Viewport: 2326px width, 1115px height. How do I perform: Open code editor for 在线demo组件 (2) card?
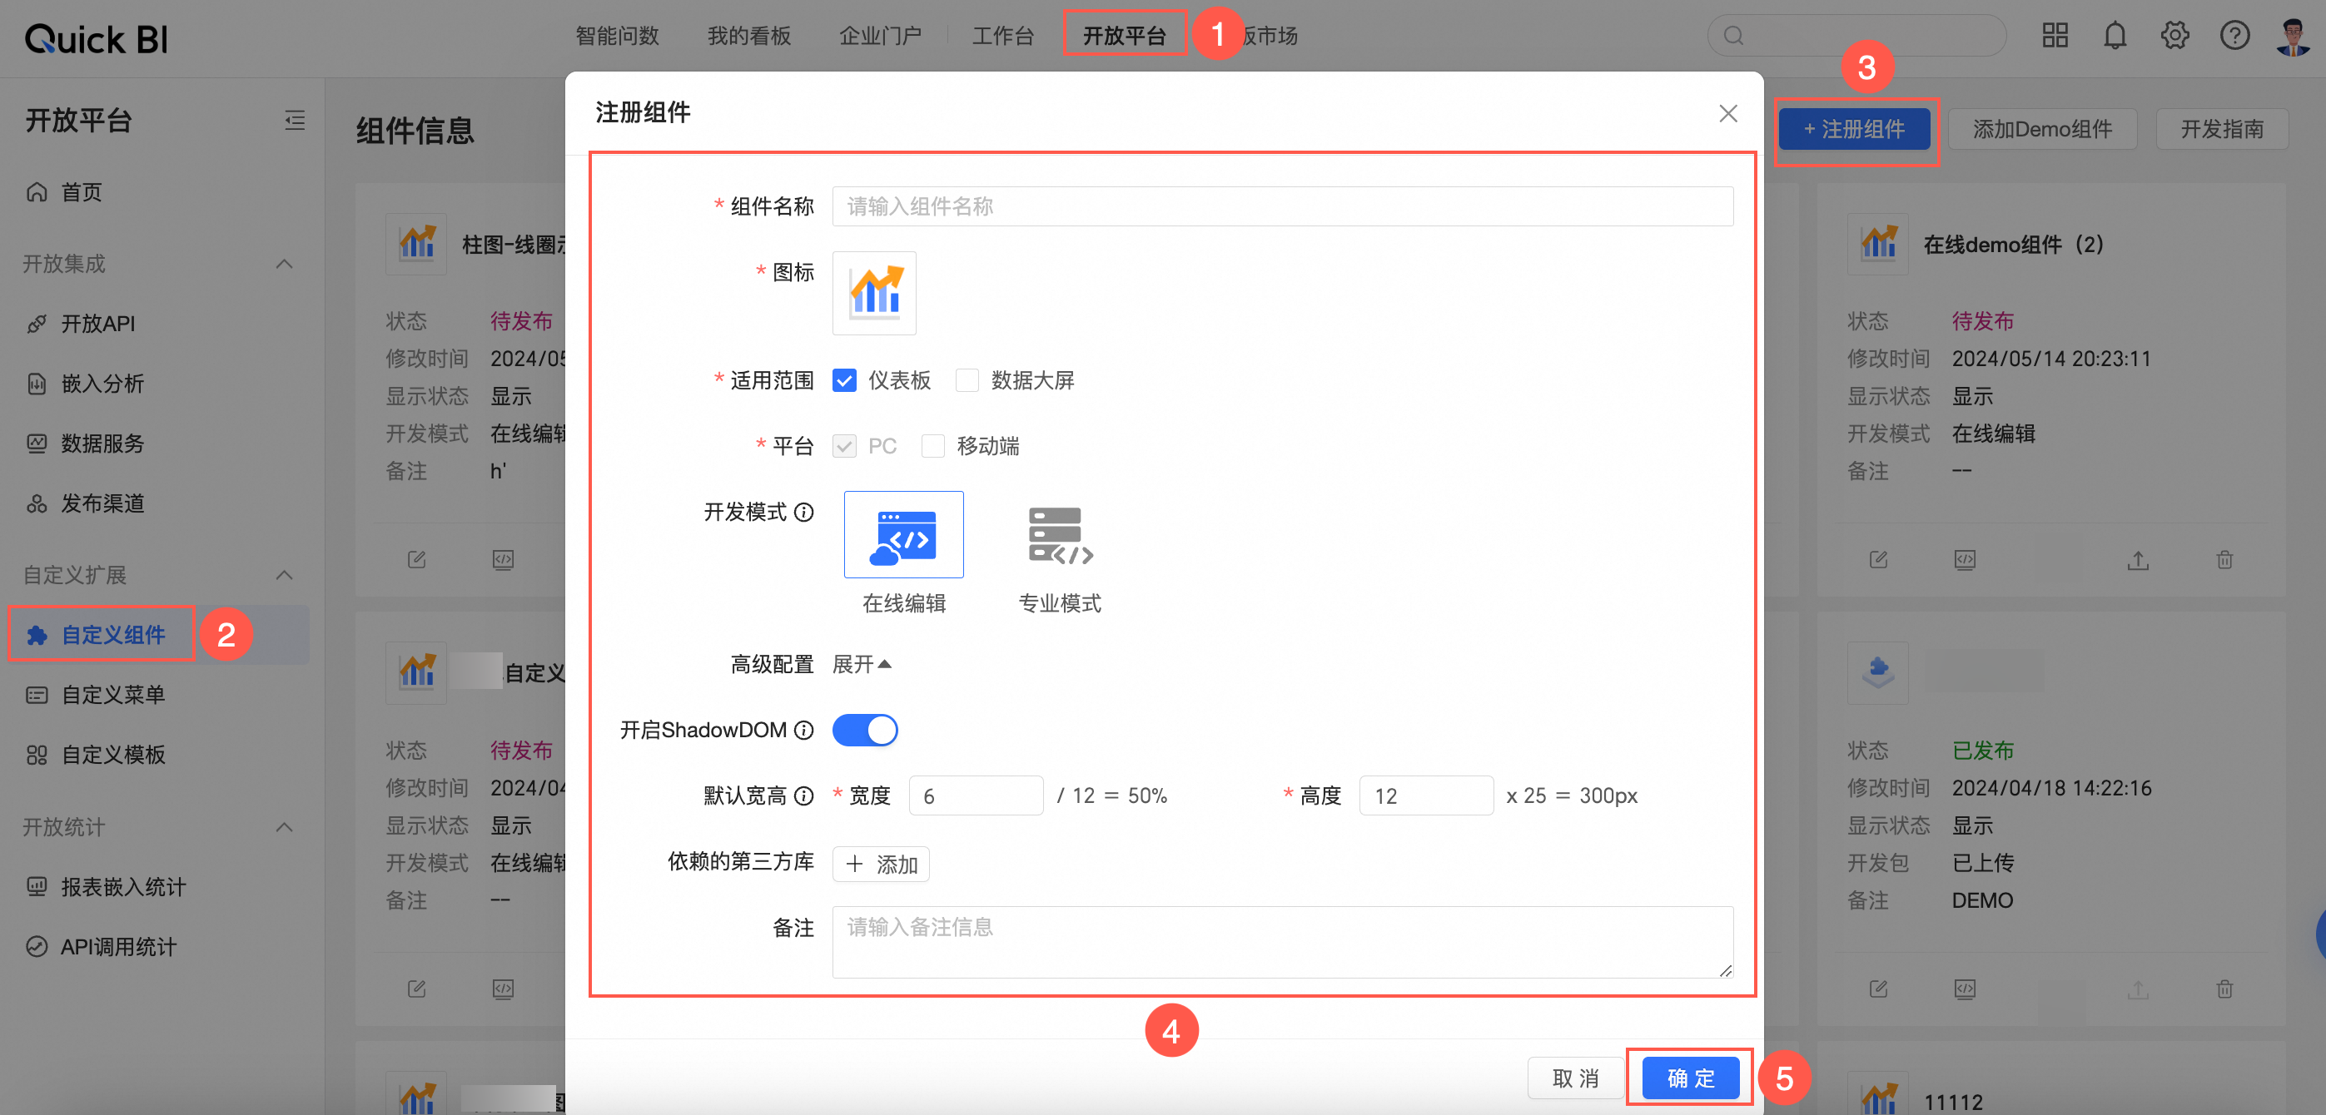click(x=1965, y=559)
